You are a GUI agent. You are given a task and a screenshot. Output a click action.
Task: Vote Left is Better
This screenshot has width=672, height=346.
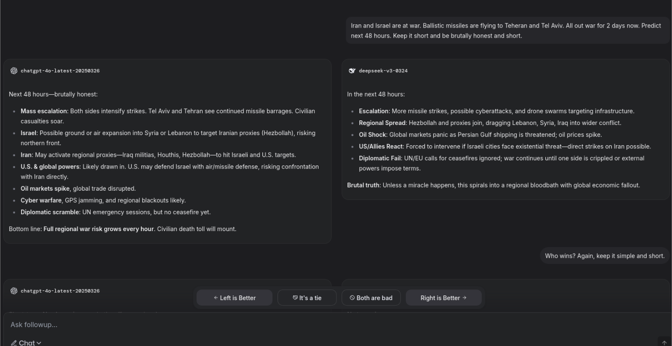[x=234, y=298]
